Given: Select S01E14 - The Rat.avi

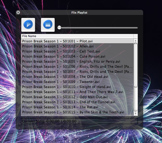Looking at the screenshot, I should pyautogui.click(x=77, y=107).
